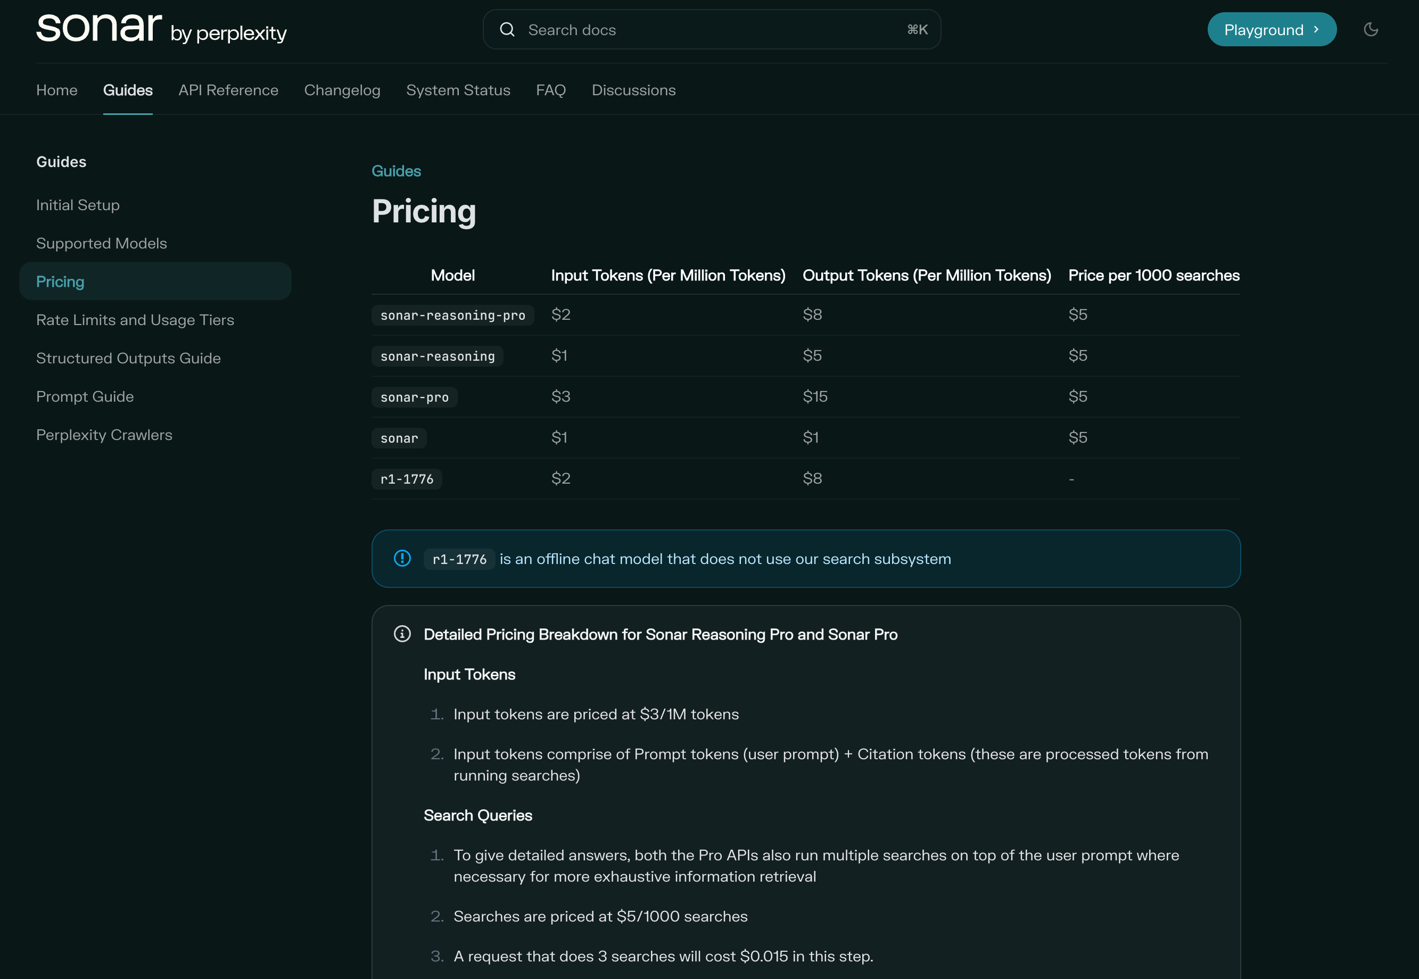Click the blue alert icon in r1-1776 note
The width and height of the screenshot is (1419, 979).
coord(402,558)
